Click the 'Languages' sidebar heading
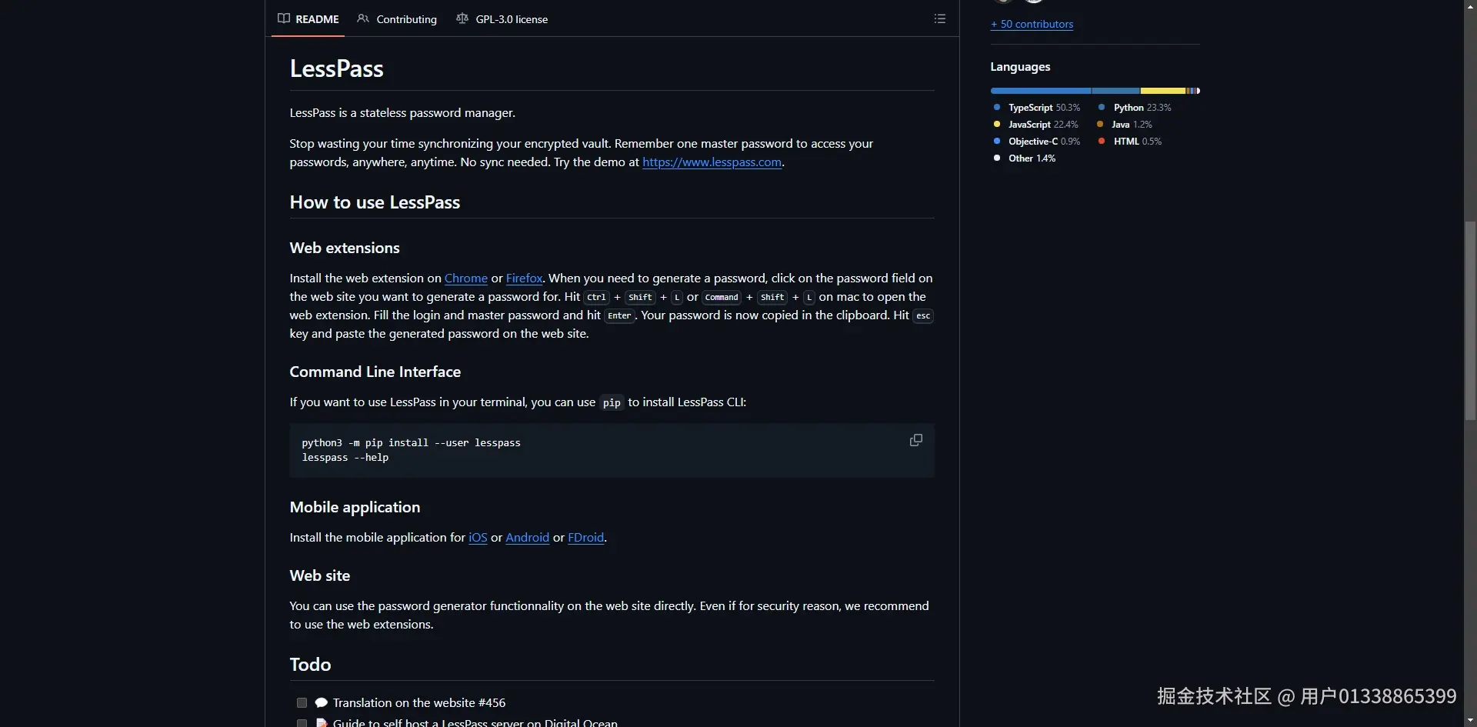The width and height of the screenshot is (1477, 727). (x=1020, y=67)
